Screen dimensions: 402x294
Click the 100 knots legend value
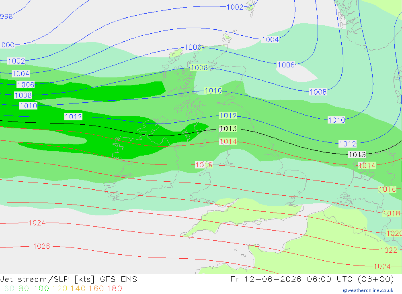coord(41,288)
